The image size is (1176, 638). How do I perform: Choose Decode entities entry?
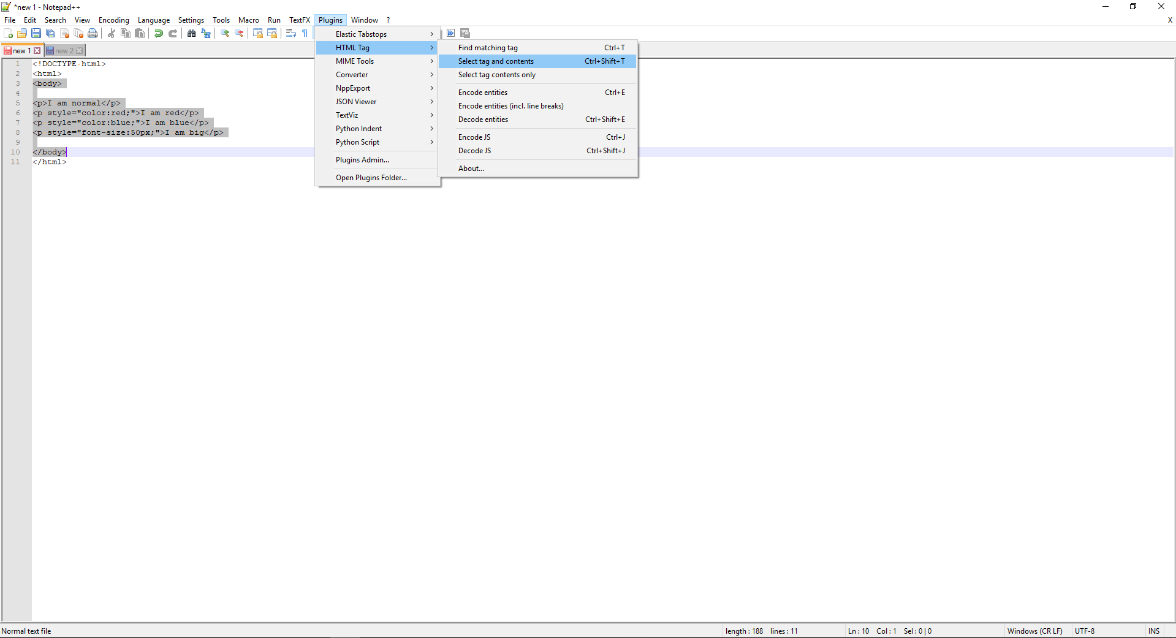pos(537,120)
